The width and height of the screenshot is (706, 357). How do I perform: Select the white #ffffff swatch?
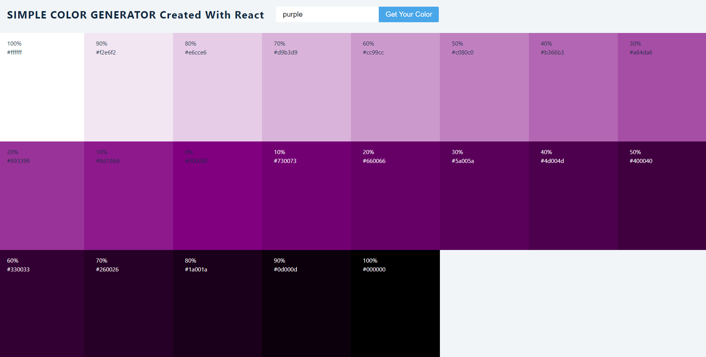pyautogui.click(x=42, y=87)
